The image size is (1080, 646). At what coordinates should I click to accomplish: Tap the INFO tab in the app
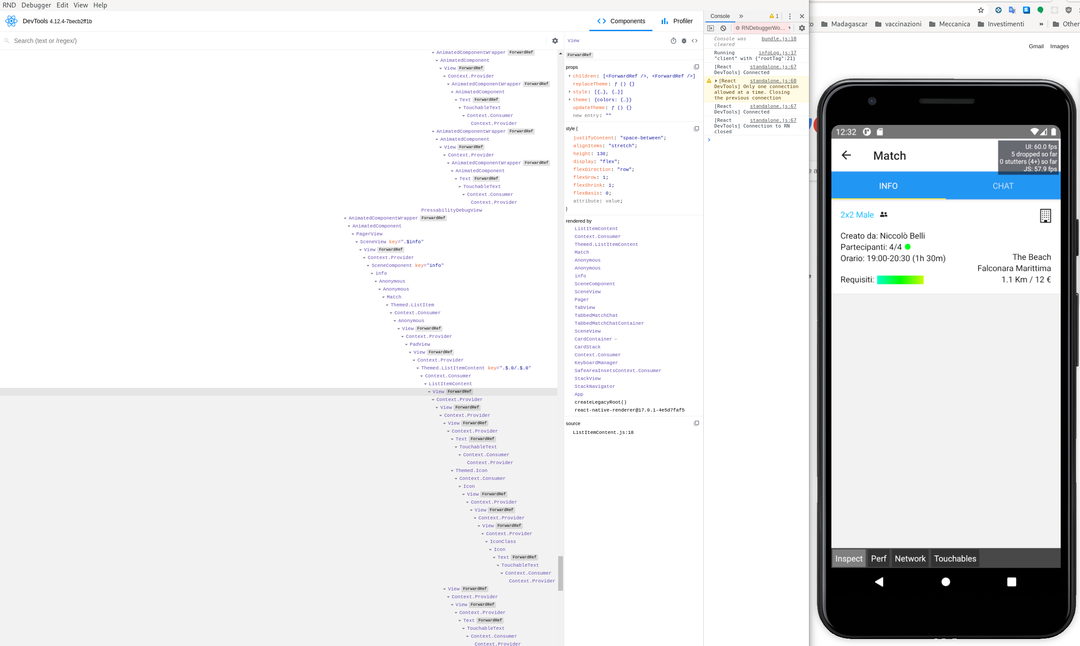coord(888,186)
